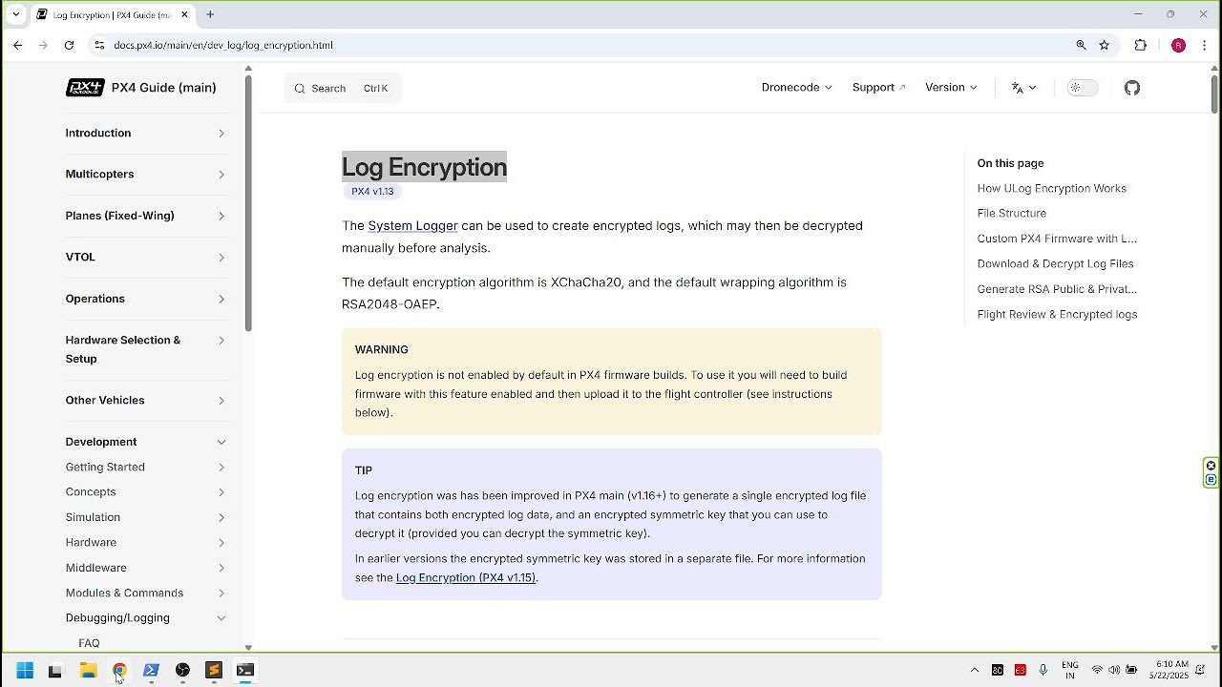Open the Chrome three-dot menu
Viewport: 1222px width, 687px height.
tap(1204, 45)
